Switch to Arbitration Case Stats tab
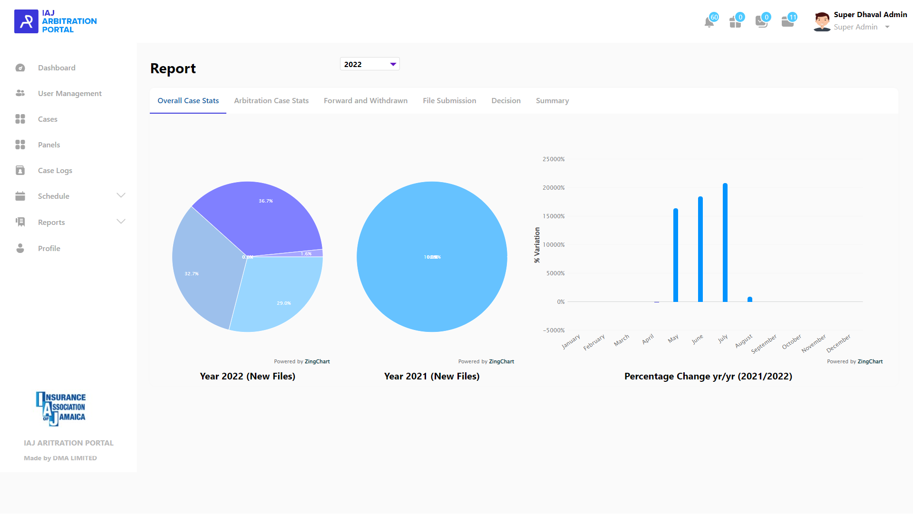The width and height of the screenshot is (913, 514). click(271, 101)
